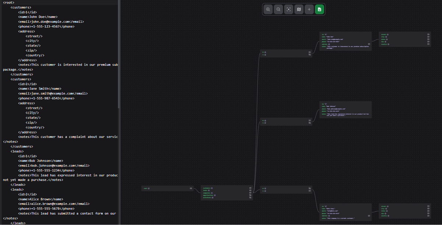Select the zoom in tool
This screenshot has width=442, height=225.
coord(268,9)
